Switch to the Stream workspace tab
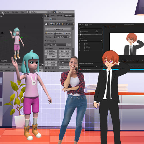Image resolution: width=144 pixels, height=144 pixels. (x=91, y=25)
